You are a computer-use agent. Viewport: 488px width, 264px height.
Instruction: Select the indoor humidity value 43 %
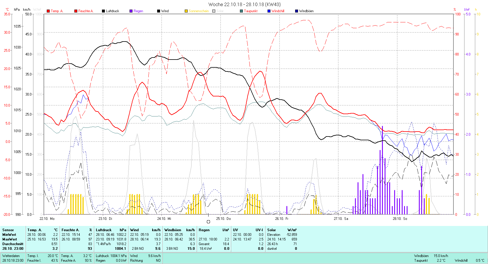click(55, 261)
